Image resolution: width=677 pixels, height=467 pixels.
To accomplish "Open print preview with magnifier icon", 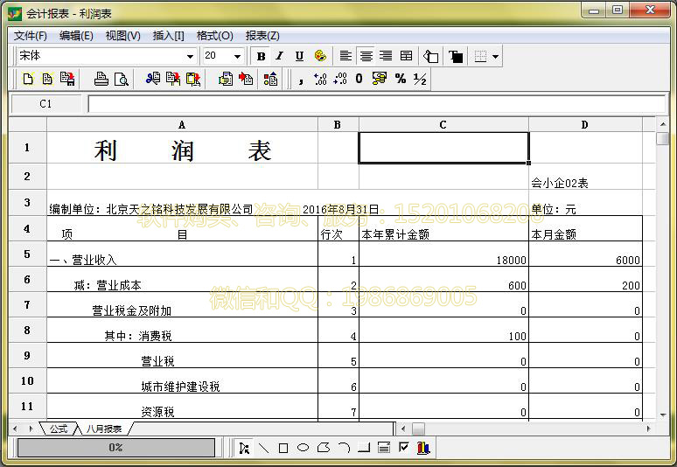I will (x=121, y=79).
